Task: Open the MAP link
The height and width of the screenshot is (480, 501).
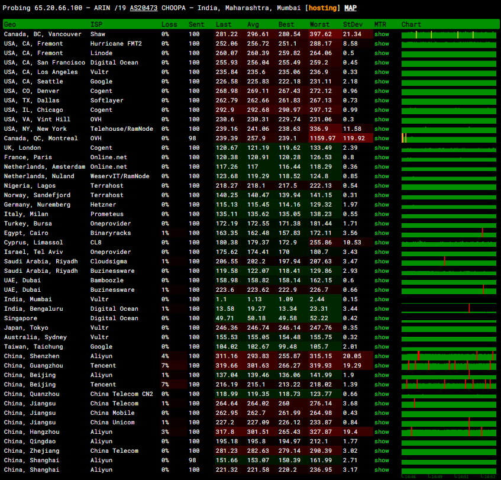Action: click(x=350, y=8)
